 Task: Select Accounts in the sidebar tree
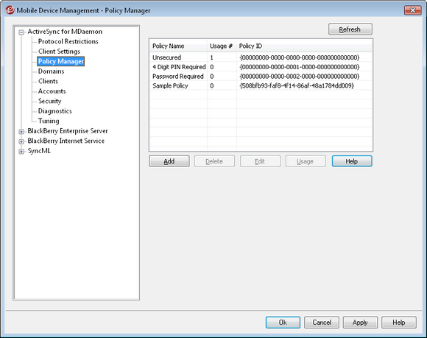click(x=52, y=91)
